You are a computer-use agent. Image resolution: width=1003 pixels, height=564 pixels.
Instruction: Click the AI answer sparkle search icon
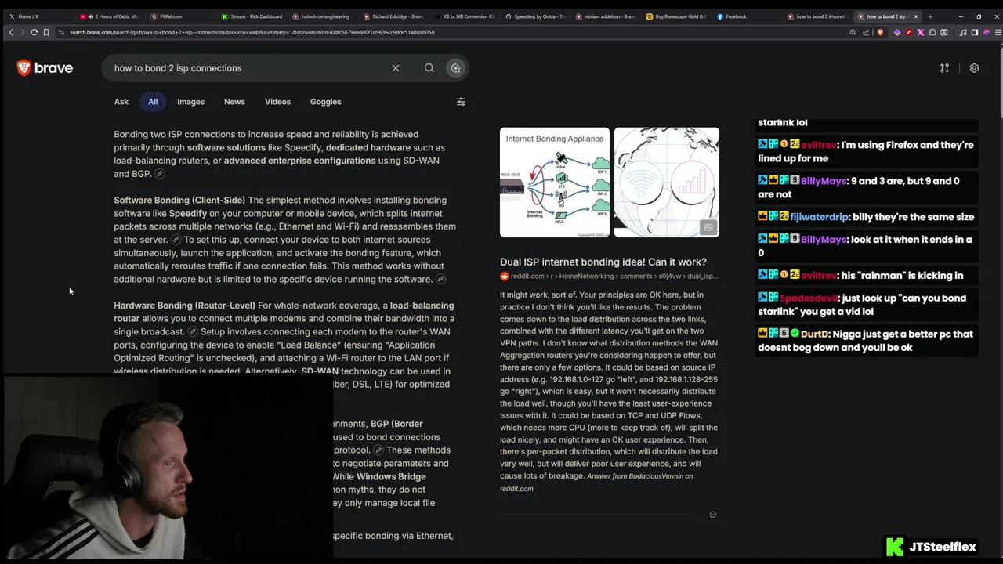pyautogui.click(x=455, y=68)
